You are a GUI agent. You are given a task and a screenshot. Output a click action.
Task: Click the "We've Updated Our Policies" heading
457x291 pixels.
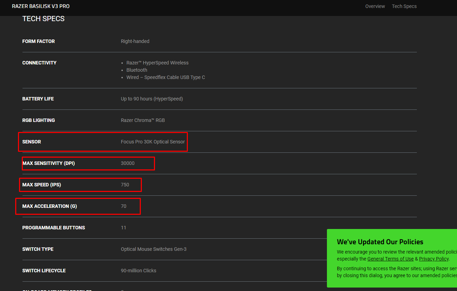pyautogui.click(x=380, y=242)
